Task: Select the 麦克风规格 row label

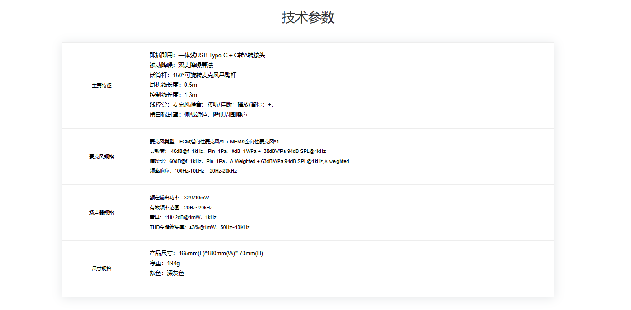Action: 102,157
